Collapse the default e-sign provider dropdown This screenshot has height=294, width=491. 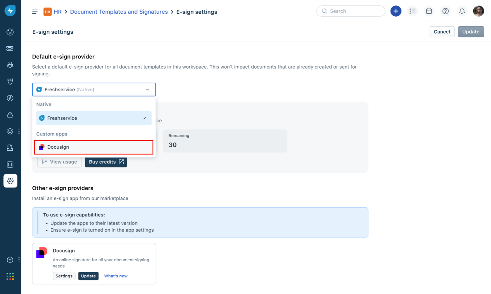94,89
